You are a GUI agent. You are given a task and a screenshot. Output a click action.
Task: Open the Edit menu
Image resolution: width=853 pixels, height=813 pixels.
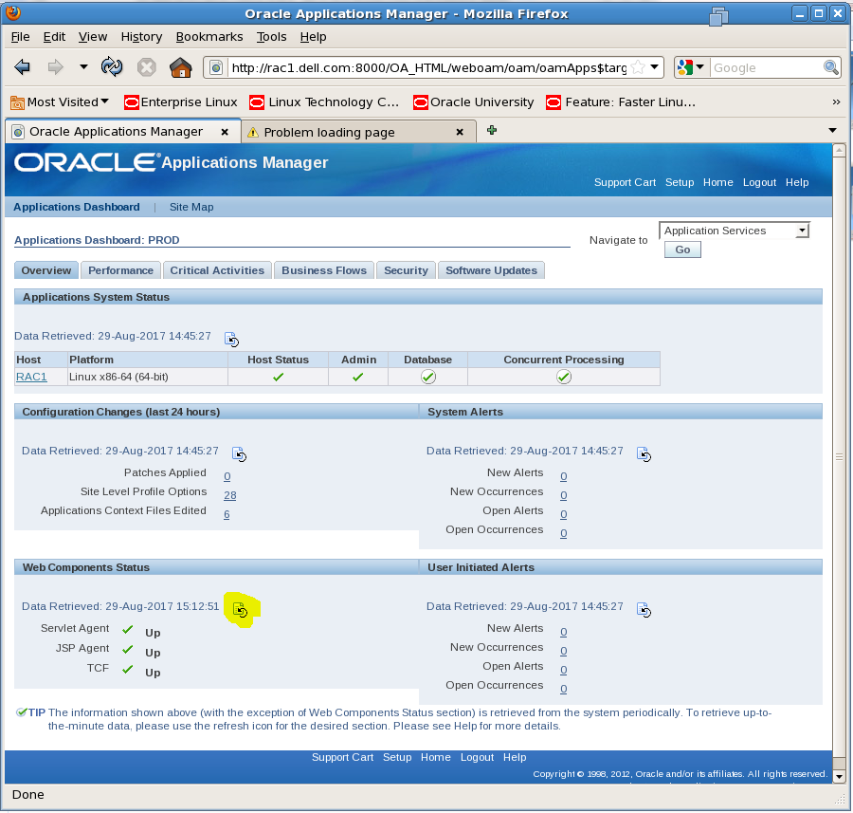coord(54,37)
